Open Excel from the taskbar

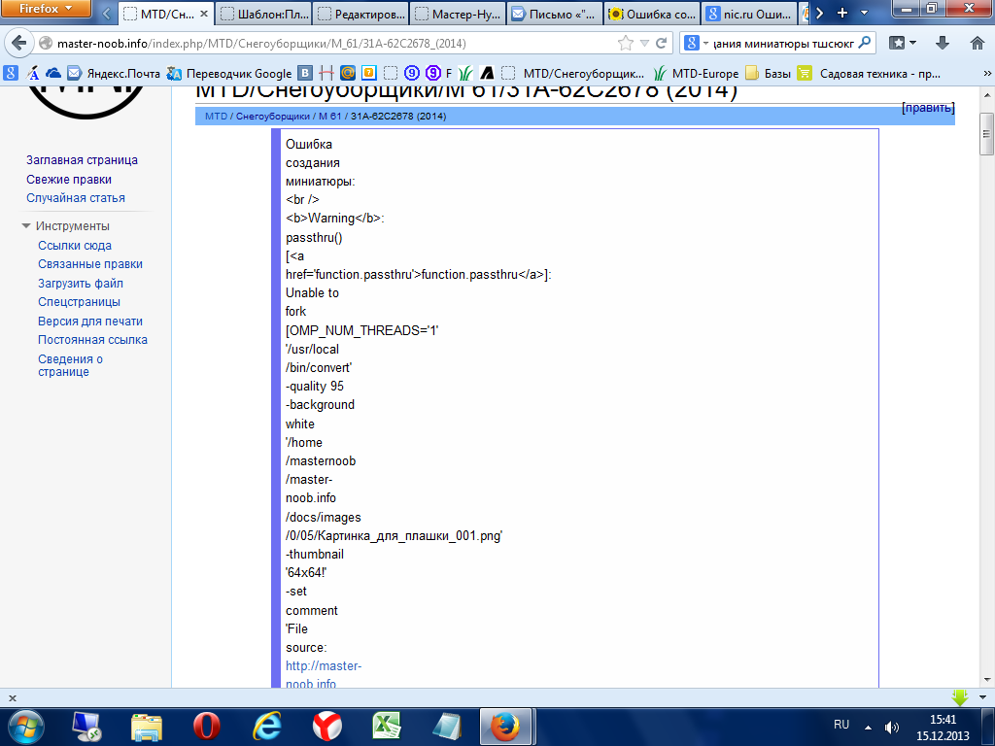[x=388, y=726]
